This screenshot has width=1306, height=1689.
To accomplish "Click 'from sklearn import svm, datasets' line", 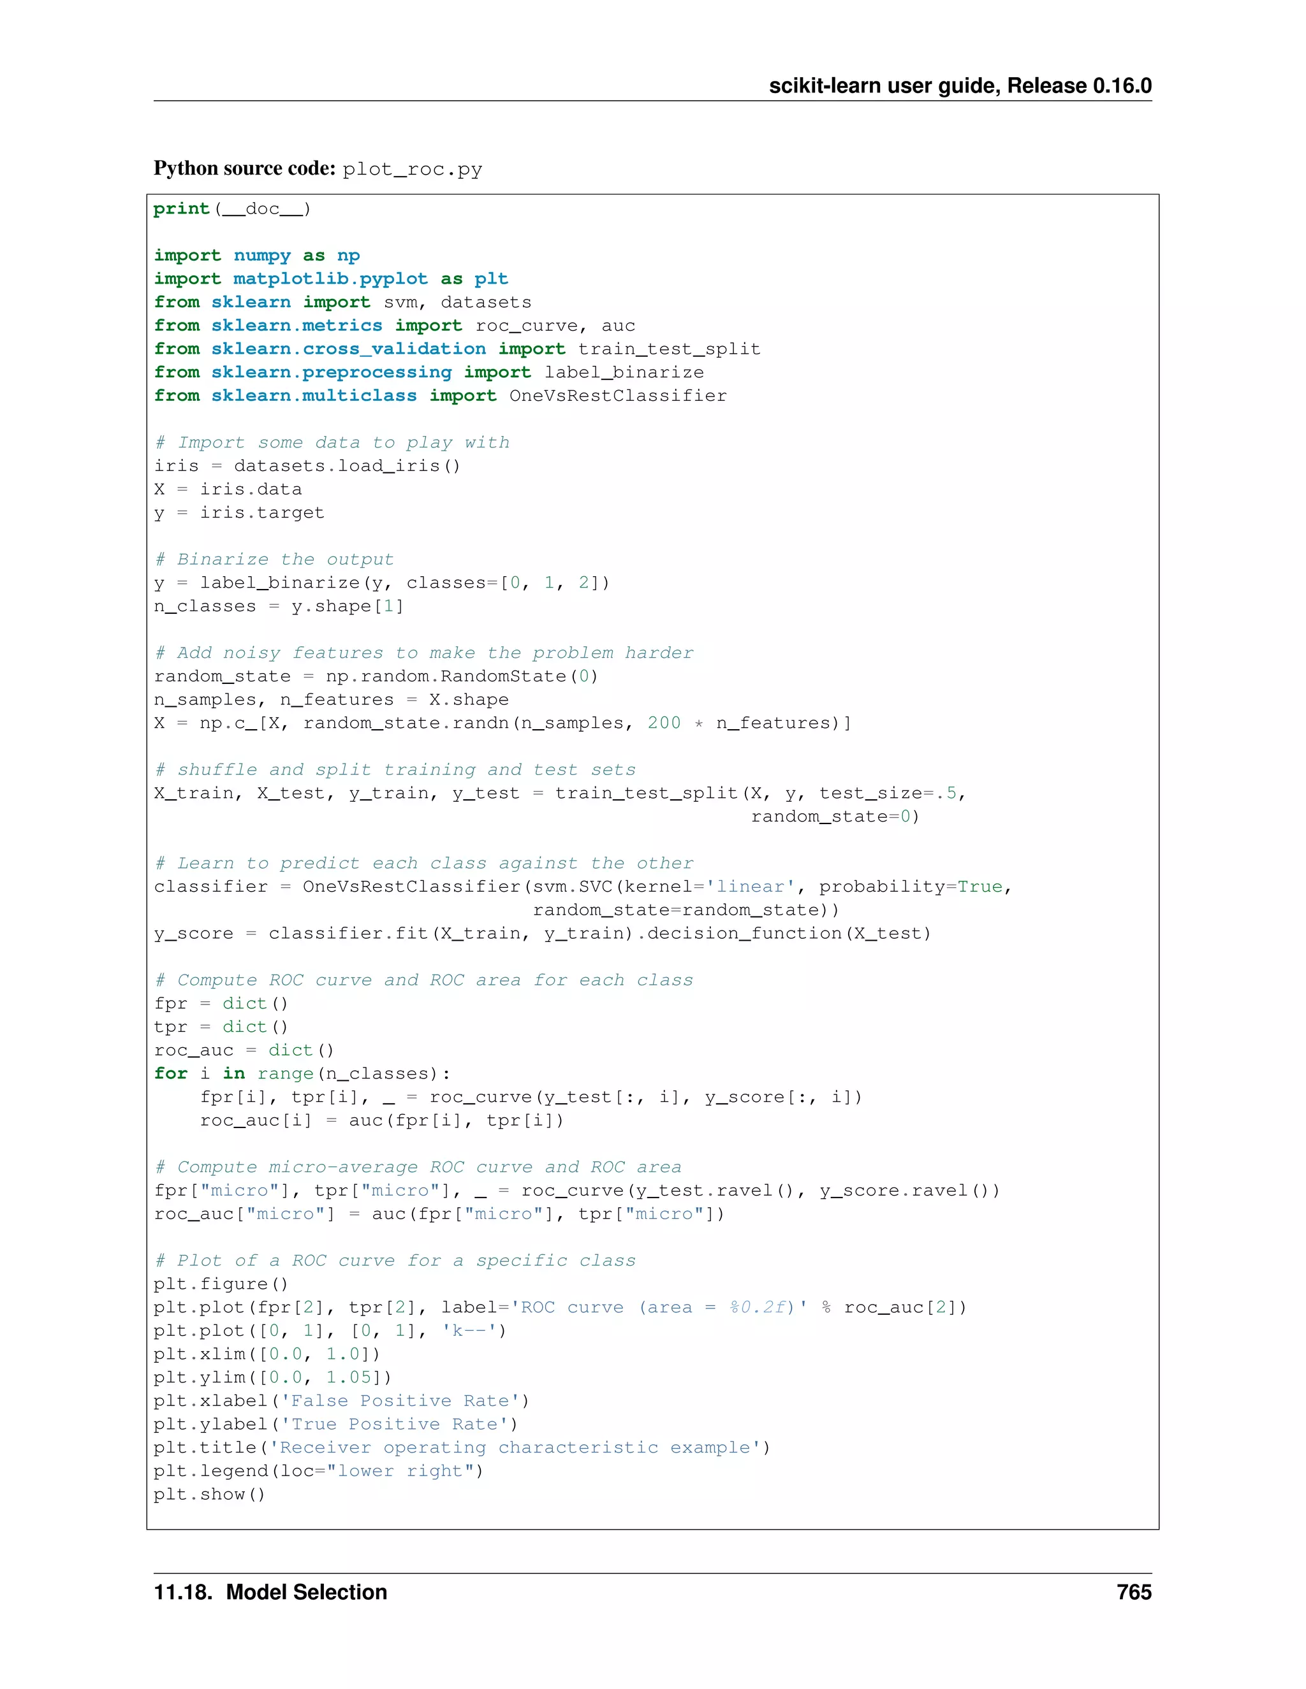I will pyautogui.click(x=342, y=302).
